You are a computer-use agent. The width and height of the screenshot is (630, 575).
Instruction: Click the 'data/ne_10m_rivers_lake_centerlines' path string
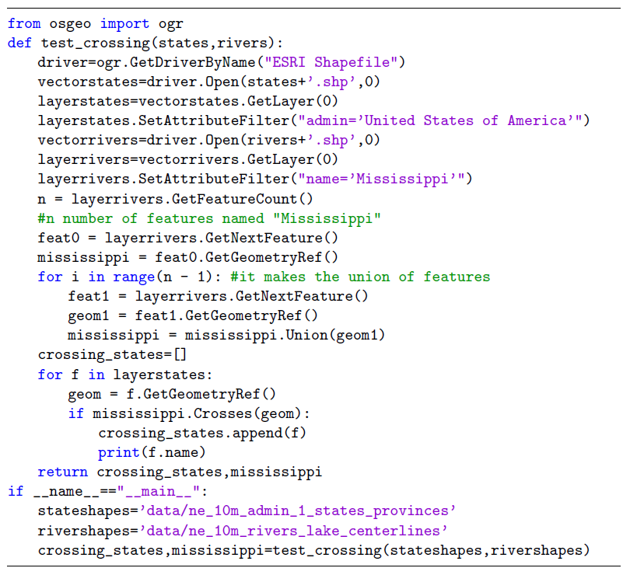[296, 531]
